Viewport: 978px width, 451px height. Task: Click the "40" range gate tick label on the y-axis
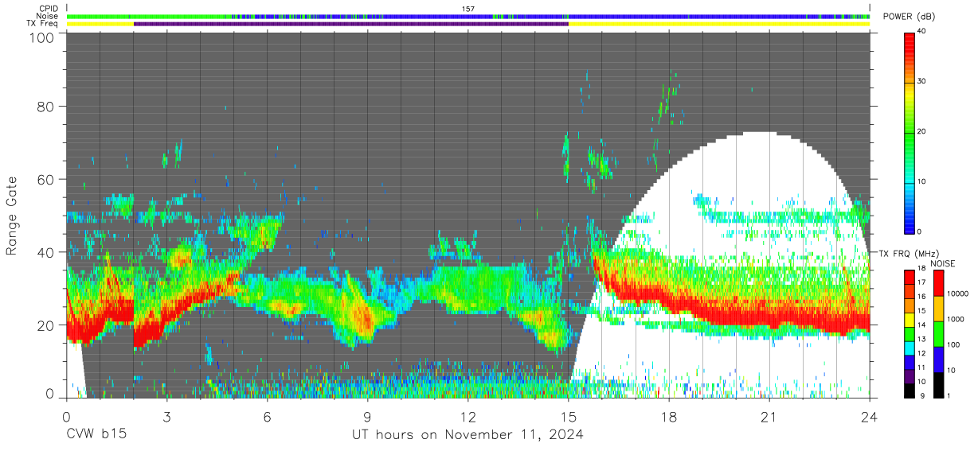(45, 252)
